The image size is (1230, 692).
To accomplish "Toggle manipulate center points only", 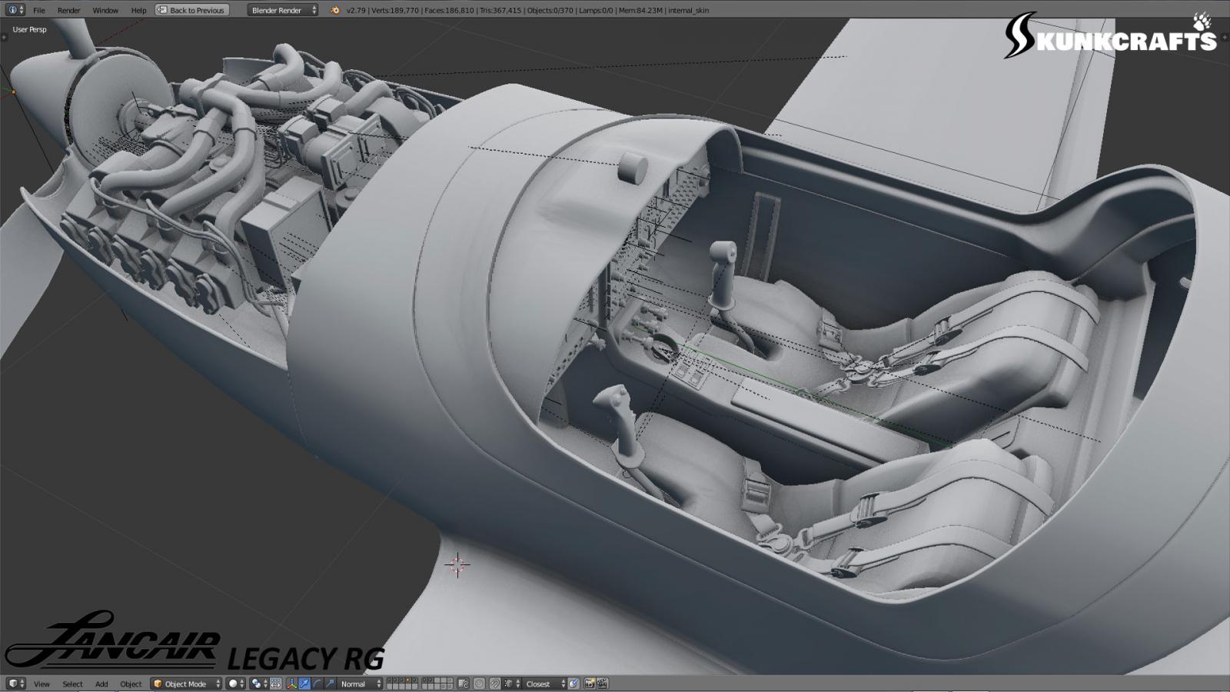I will coord(276,684).
